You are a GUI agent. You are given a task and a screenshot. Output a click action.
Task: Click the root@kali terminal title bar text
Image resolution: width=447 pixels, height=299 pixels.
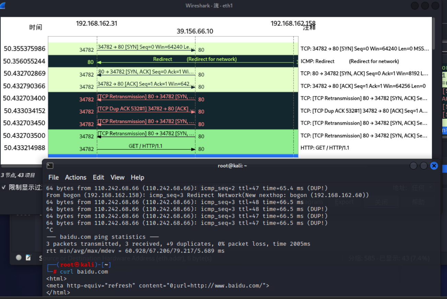tap(232, 166)
